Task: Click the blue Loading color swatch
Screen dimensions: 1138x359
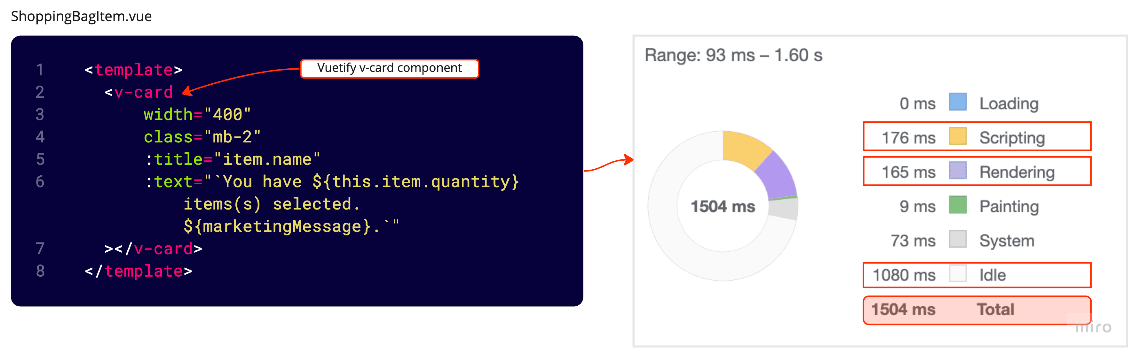Action: coord(957,102)
